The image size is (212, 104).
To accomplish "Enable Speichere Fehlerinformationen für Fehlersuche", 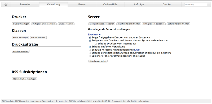I will coord(90,56).
